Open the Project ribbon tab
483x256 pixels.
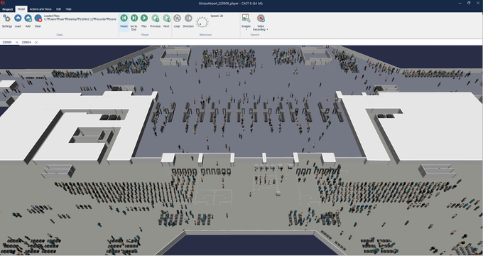(x=8, y=9)
